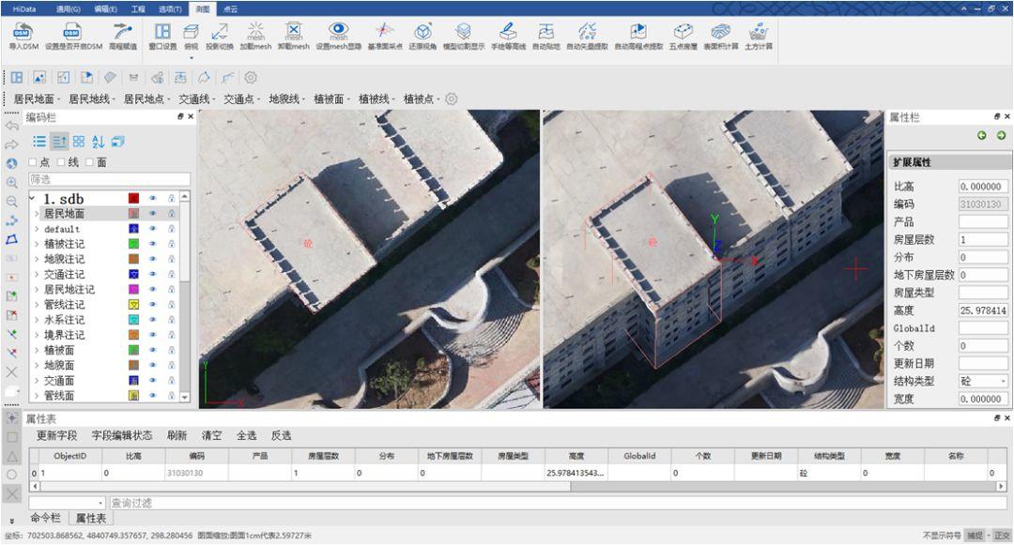Click the alphabetical sort icon in 编码栏
The image size is (1014, 545).
(x=99, y=142)
